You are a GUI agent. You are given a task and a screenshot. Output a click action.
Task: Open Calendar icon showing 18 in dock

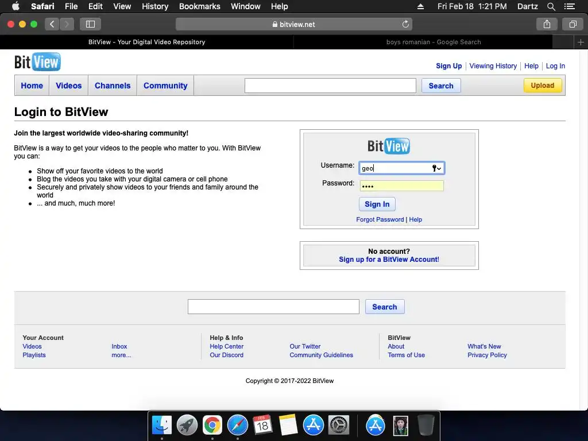[x=262, y=425]
